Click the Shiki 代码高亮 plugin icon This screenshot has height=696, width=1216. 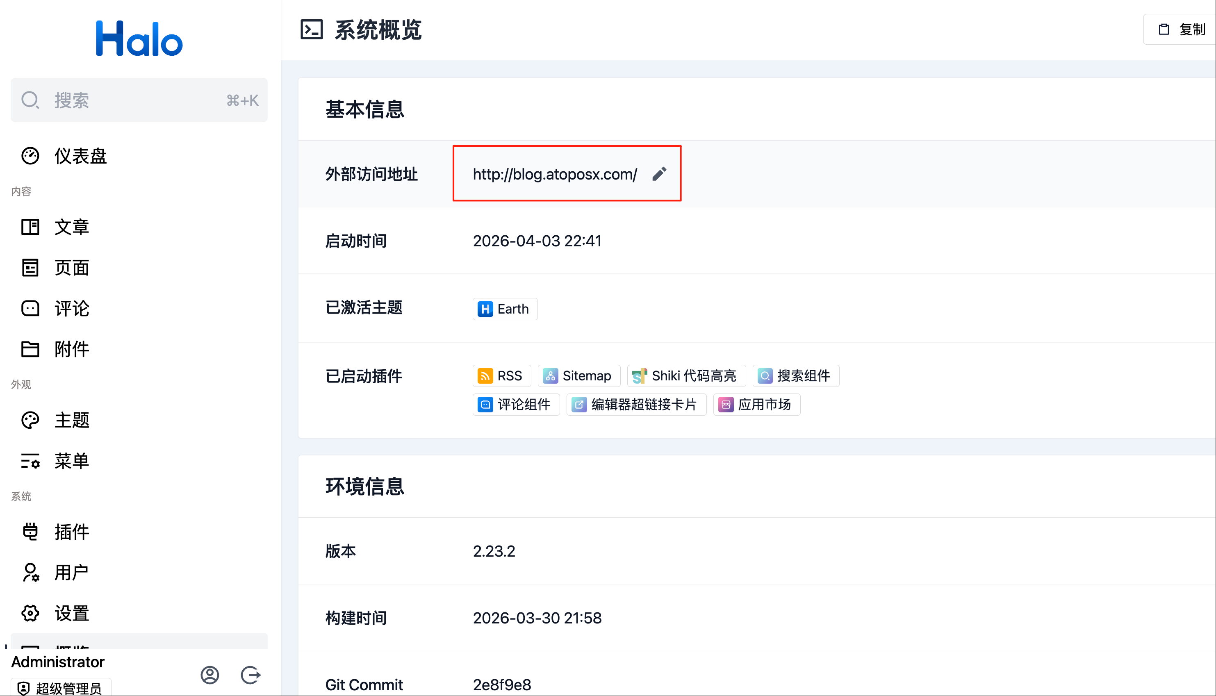[x=639, y=376]
